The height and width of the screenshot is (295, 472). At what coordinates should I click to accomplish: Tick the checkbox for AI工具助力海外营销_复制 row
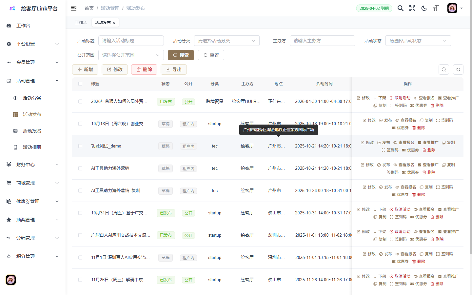pos(80,191)
